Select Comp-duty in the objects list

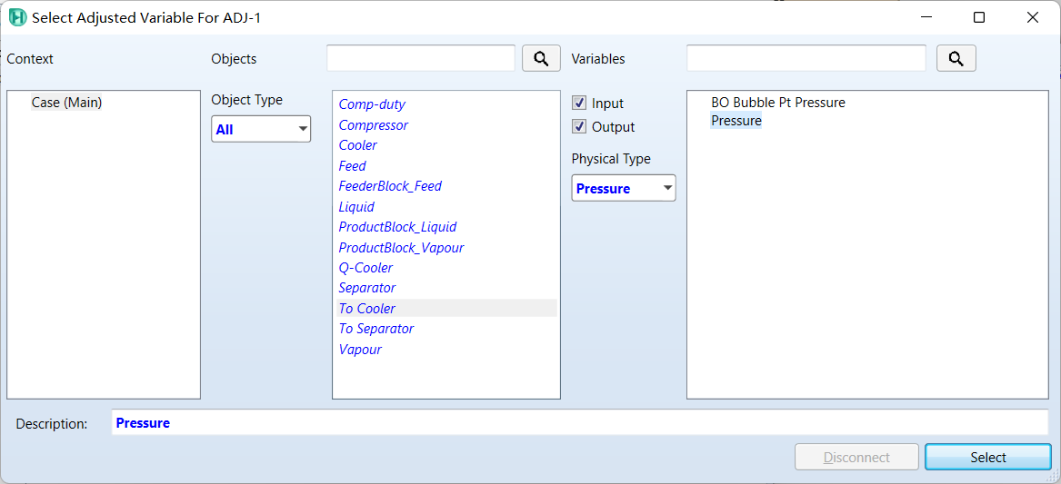tap(372, 104)
